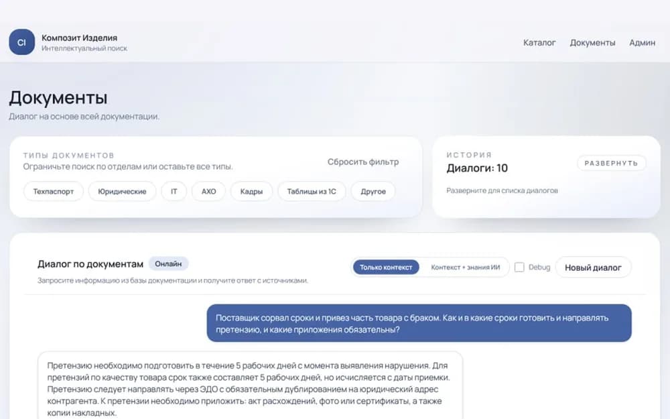Click the Диалоги: 10 counter
The image size is (670, 419).
tap(477, 168)
